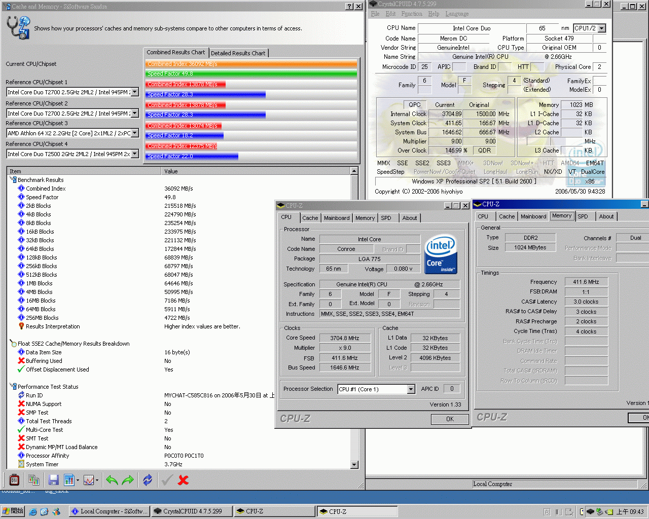649x519 pixels.
Task: Select the CPU-Z window from the taskbar
Action: click(274, 511)
